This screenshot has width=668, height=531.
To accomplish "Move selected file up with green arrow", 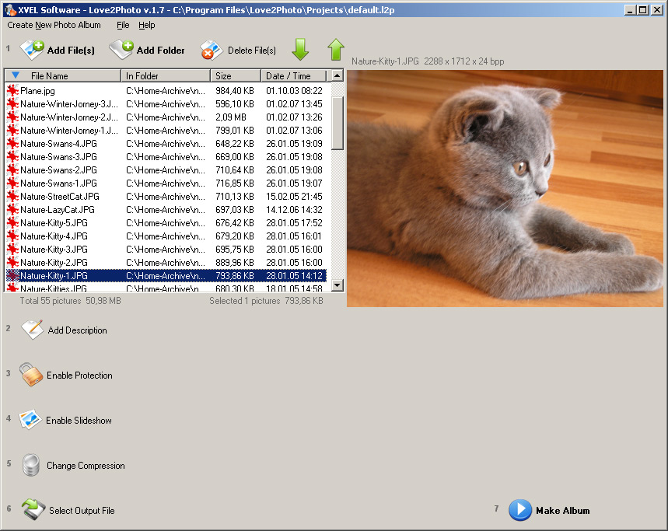I will (336, 50).
